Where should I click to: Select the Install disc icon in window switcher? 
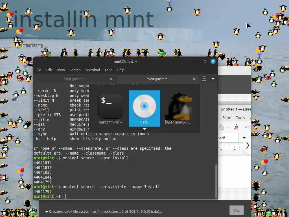click(x=144, y=108)
